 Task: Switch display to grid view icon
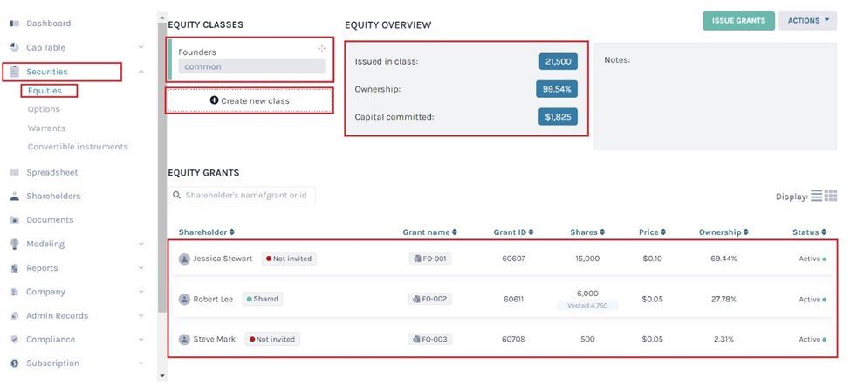point(831,196)
